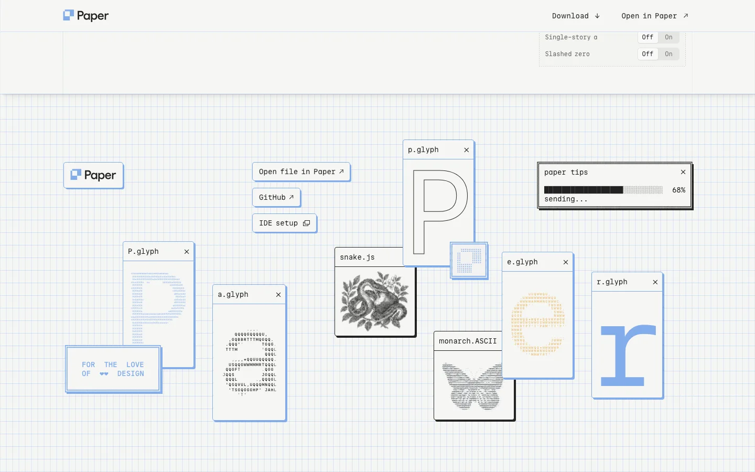The height and width of the screenshot is (472, 755).
Task: Open the Download menu in the header
Action: 576,16
